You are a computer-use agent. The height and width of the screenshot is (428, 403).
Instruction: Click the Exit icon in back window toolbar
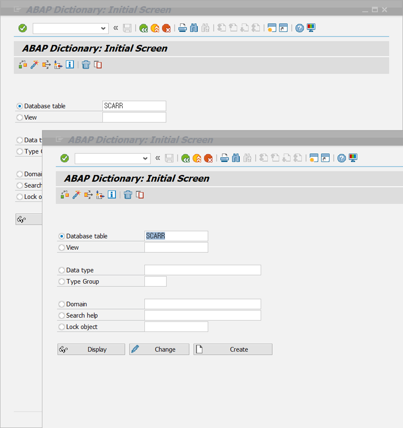tap(155, 28)
